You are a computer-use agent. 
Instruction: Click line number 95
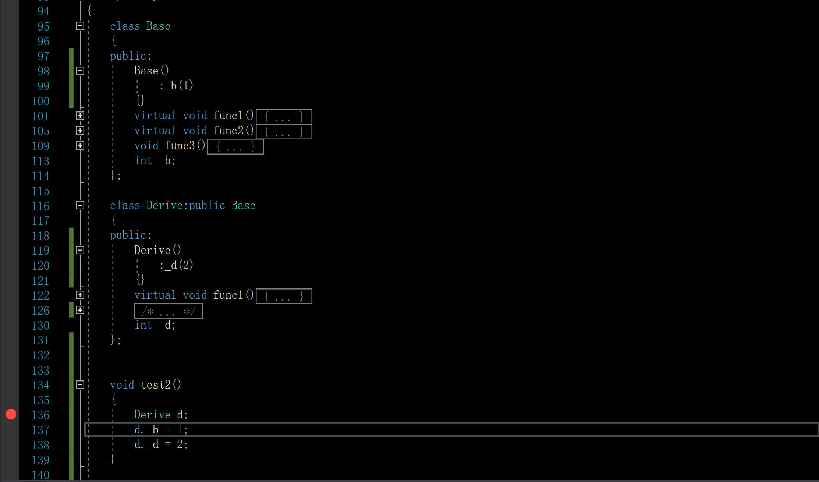[43, 26]
